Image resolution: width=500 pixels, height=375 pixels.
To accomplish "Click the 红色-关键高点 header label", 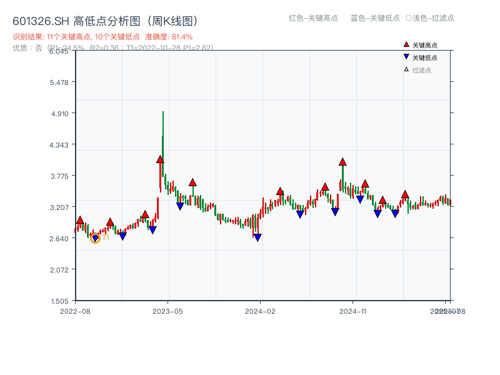I will click(x=313, y=18).
